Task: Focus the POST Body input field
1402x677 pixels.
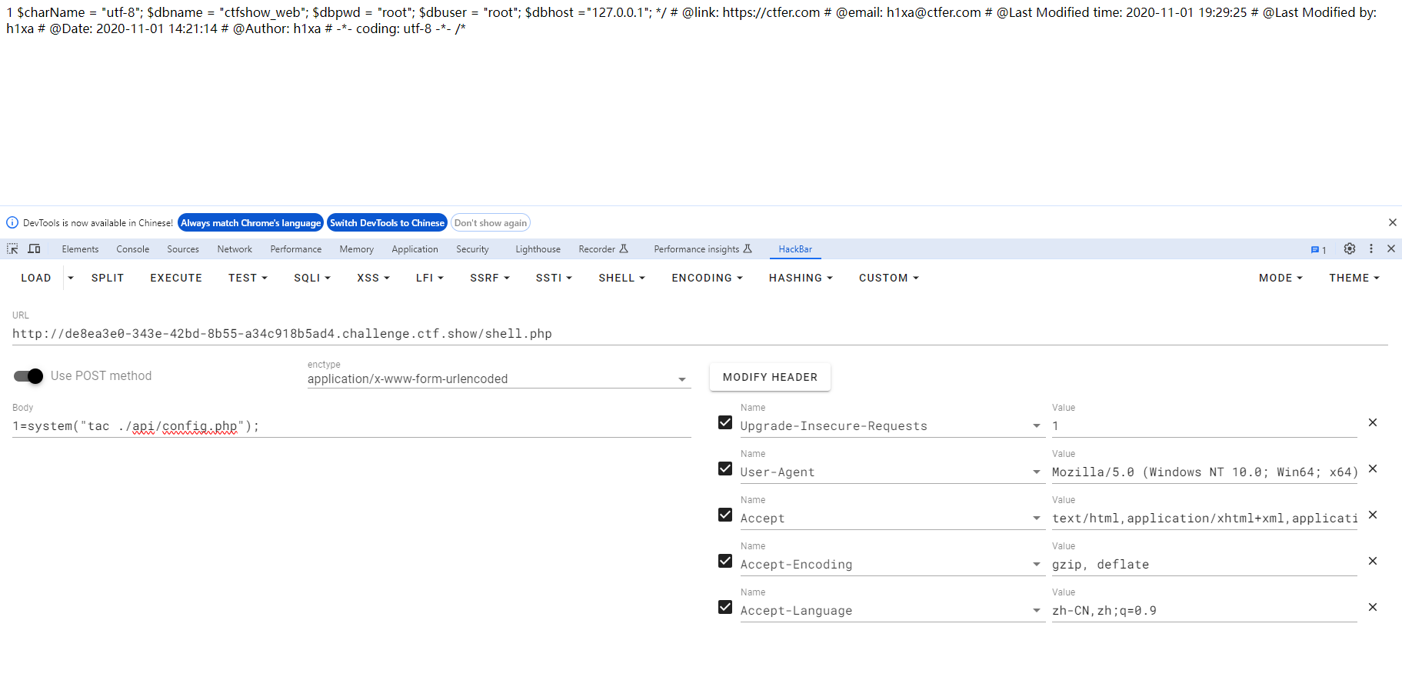Action: coord(351,426)
